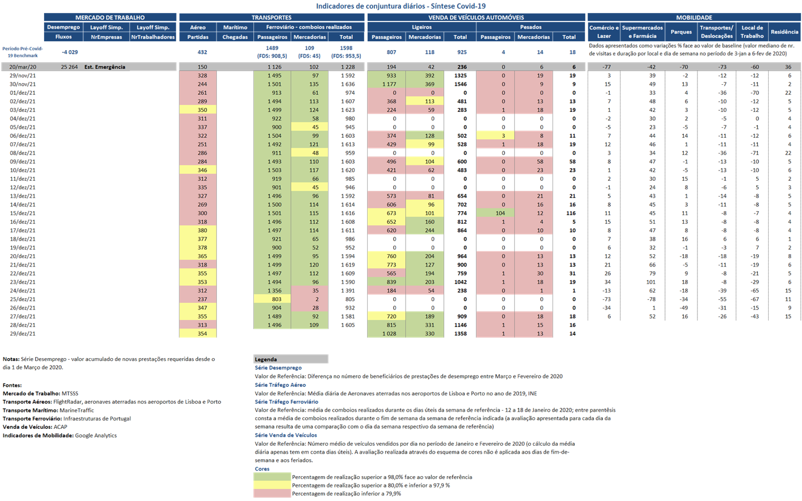The width and height of the screenshot is (802, 501).
Task: Click Ligeiros Passageiros '1 028' on 29/dez/21
Action: [x=387, y=334]
